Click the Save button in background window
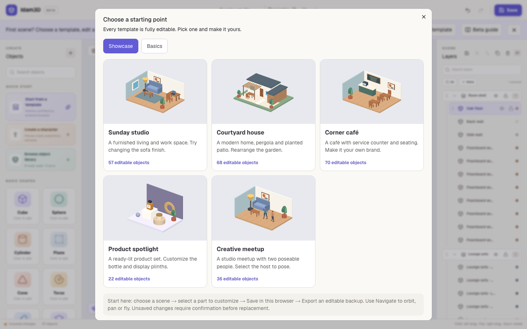Screen dimensions: 527x329 click(508, 10)
